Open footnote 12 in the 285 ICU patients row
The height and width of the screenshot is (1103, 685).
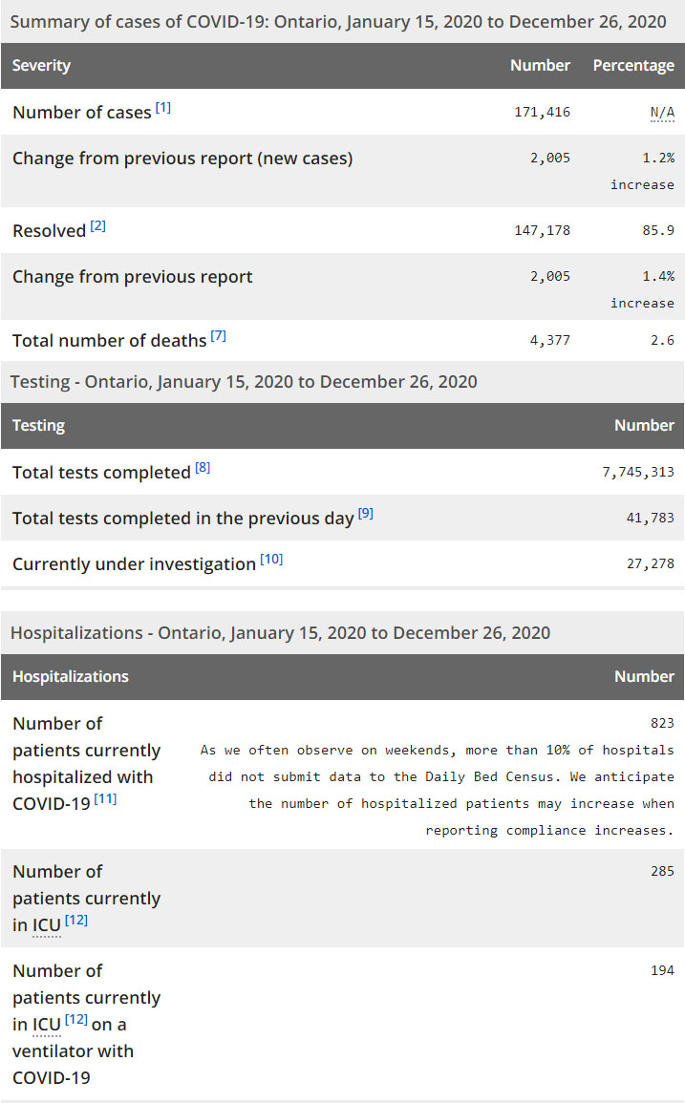[76, 921]
